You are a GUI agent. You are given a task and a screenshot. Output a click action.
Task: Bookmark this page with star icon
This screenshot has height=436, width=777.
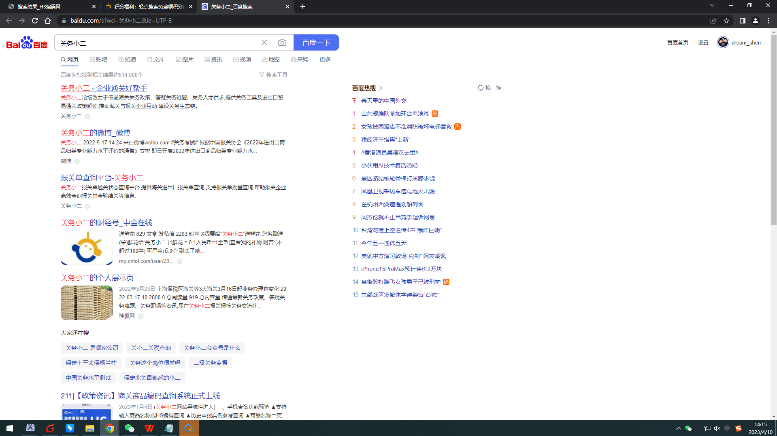click(x=726, y=21)
